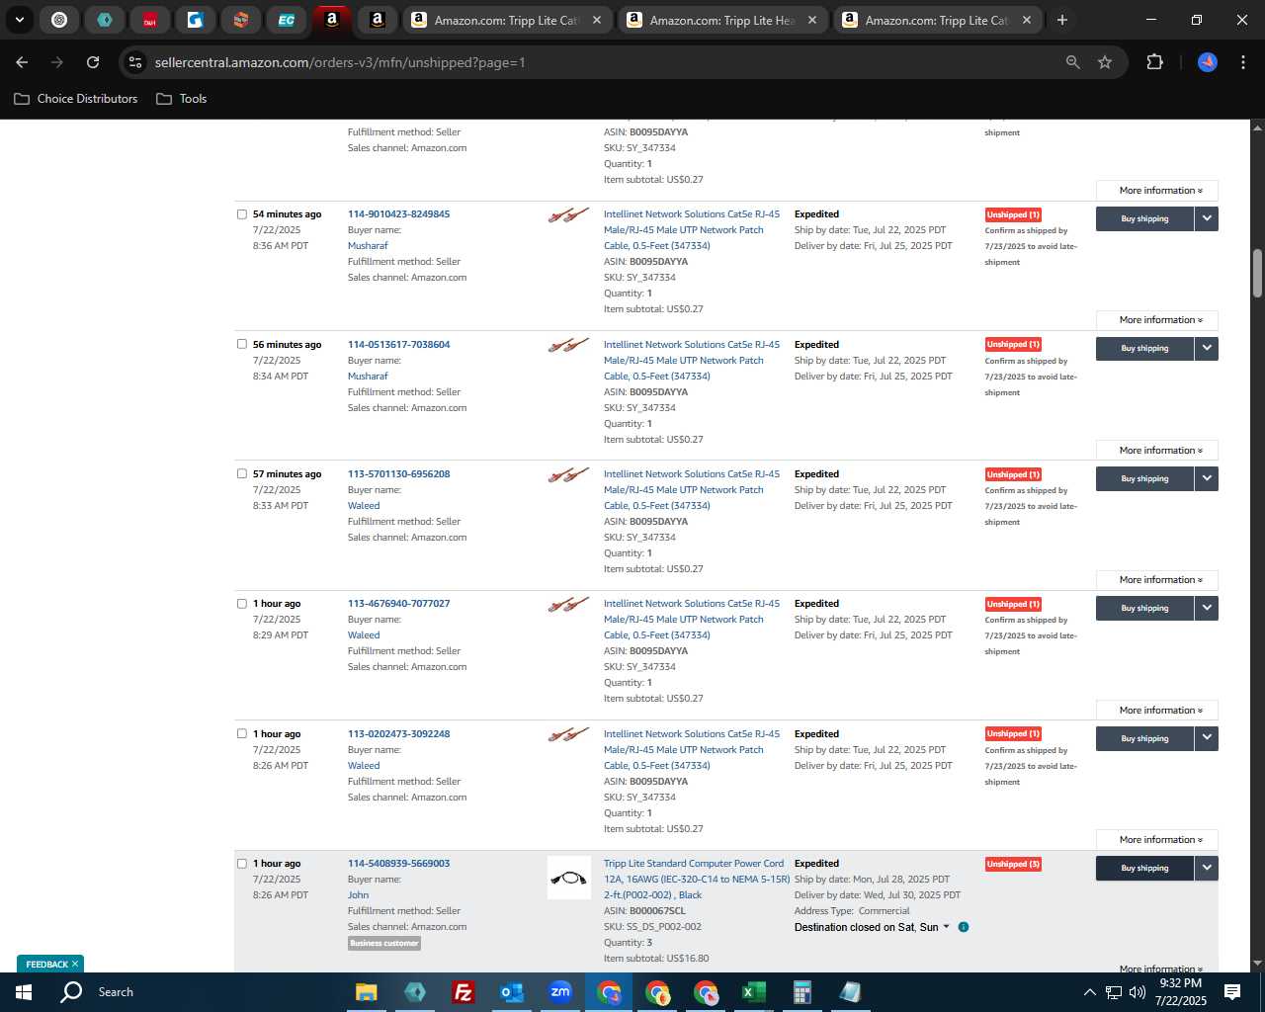Select checkbox for order 114-5408939-5669003

(x=241, y=864)
